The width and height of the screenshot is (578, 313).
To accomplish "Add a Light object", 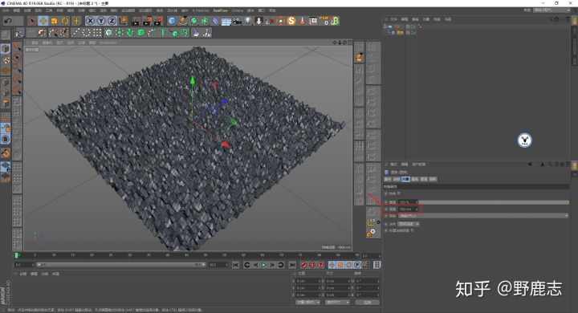I will (248, 21).
